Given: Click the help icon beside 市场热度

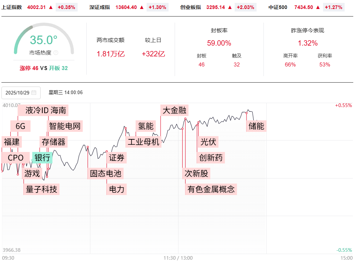Looking at the screenshot, I should pos(56,53).
